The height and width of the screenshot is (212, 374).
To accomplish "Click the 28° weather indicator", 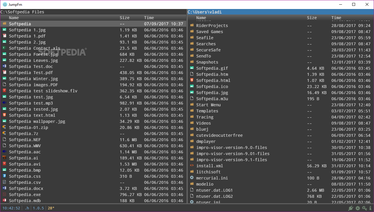I will 51,208.
